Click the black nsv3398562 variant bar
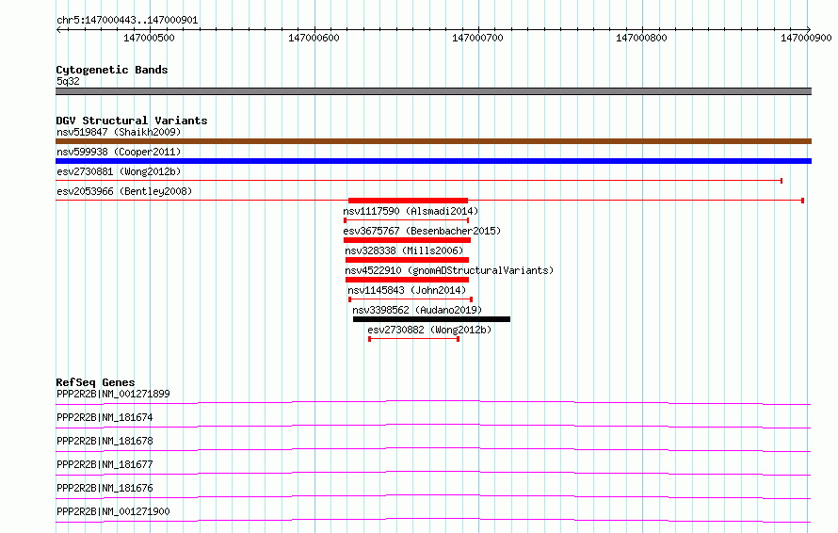The width and height of the screenshot is (838, 533). point(432,319)
